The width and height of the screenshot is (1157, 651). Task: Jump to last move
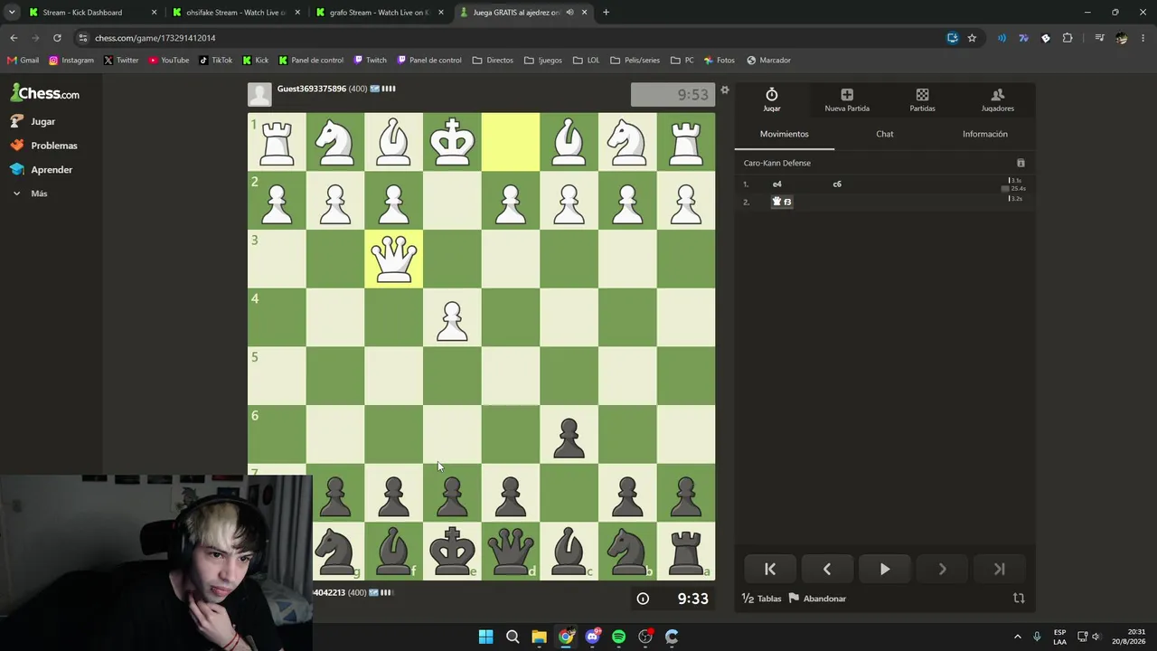coord(999,569)
